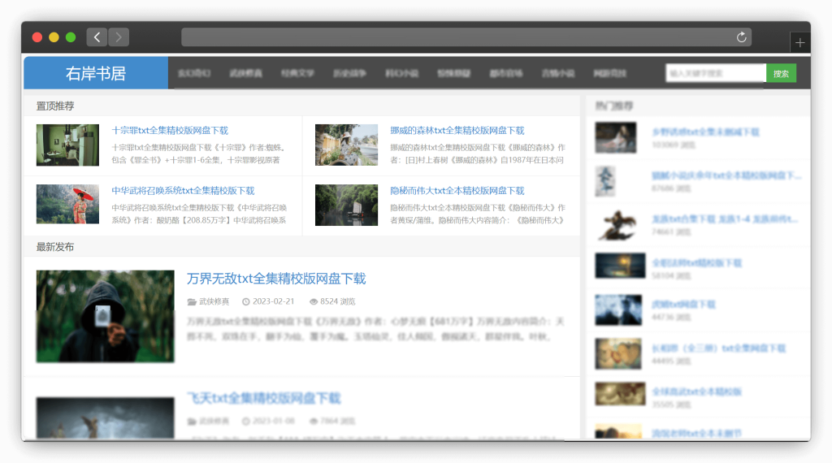Click the 万界无敌 hooded figure thumbnail
Image resolution: width=832 pixels, height=463 pixels.
(105, 316)
